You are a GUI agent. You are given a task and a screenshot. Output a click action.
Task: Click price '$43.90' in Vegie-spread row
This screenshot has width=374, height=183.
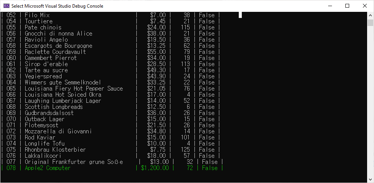coord(157,76)
